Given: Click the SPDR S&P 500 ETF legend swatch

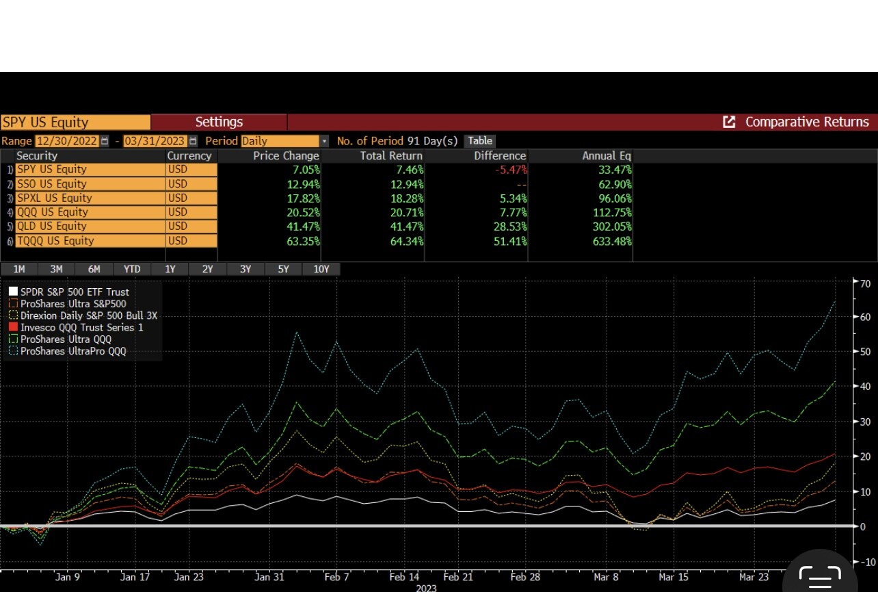Looking at the screenshot, I should [x=13, y=292].
